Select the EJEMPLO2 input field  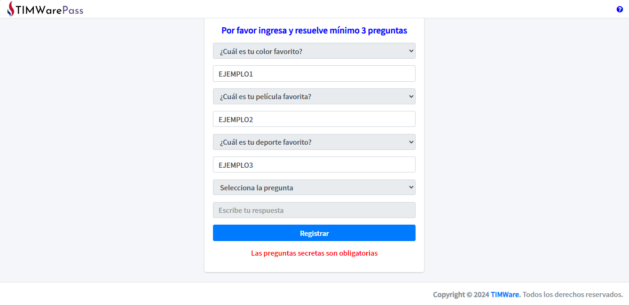tap(314, 119)
